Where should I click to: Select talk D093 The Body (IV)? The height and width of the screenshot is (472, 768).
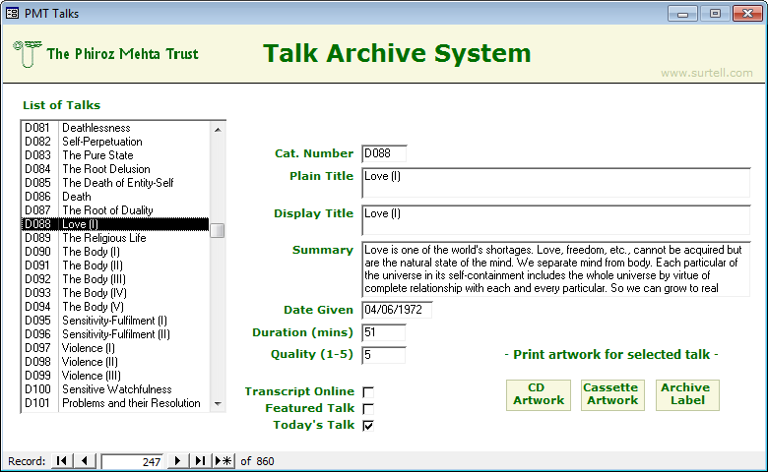(115, 293)
